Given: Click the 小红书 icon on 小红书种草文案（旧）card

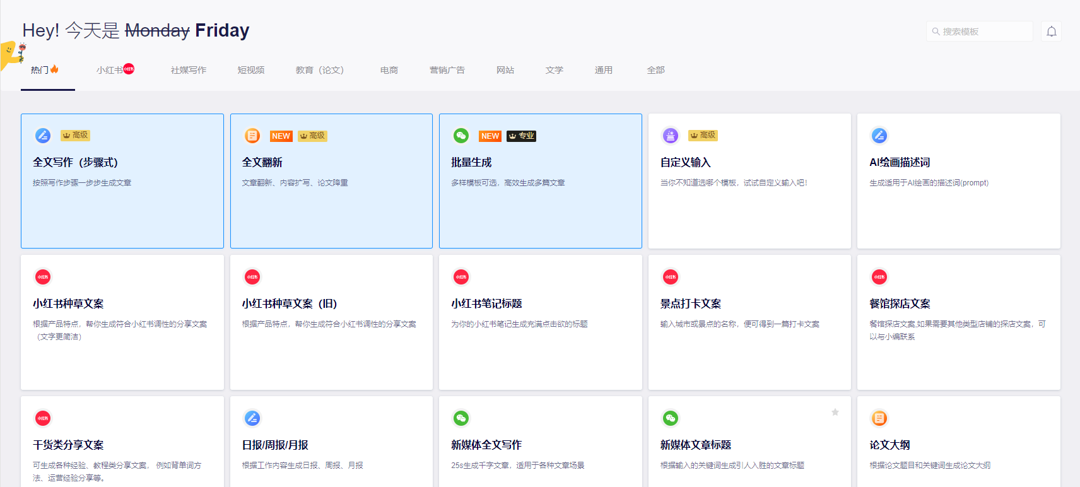Looking at the screenshot, I should pyautogui.click(x=252, y=276).
